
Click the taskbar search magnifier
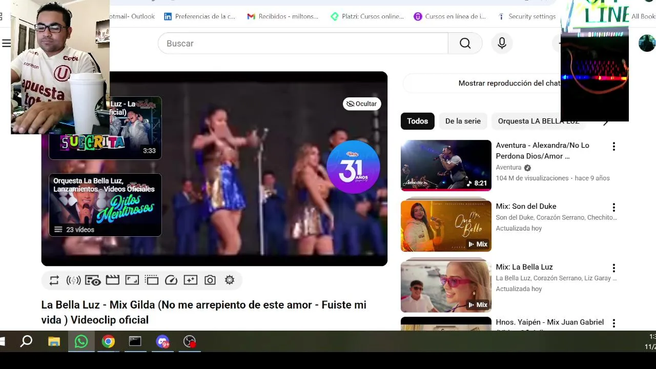pyautogui.click(x=26, y=341)
